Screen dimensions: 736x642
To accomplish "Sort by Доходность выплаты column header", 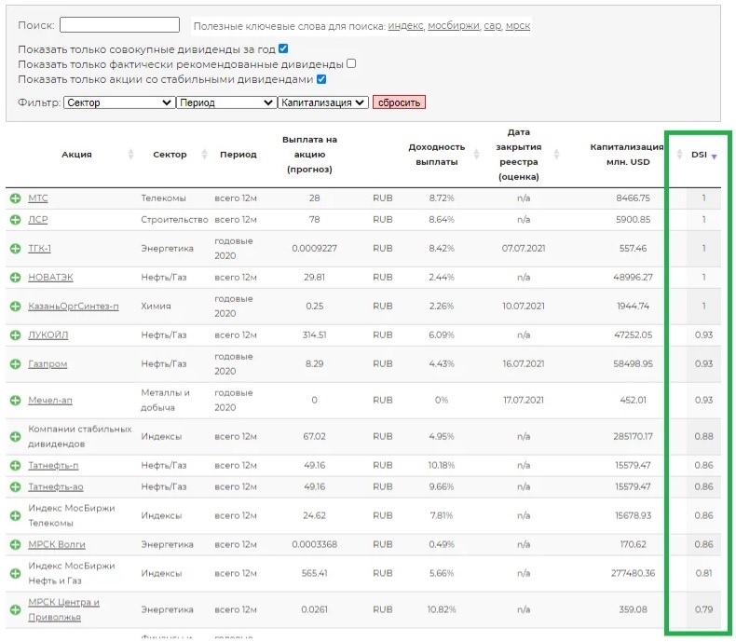I will tap(437, 155).
